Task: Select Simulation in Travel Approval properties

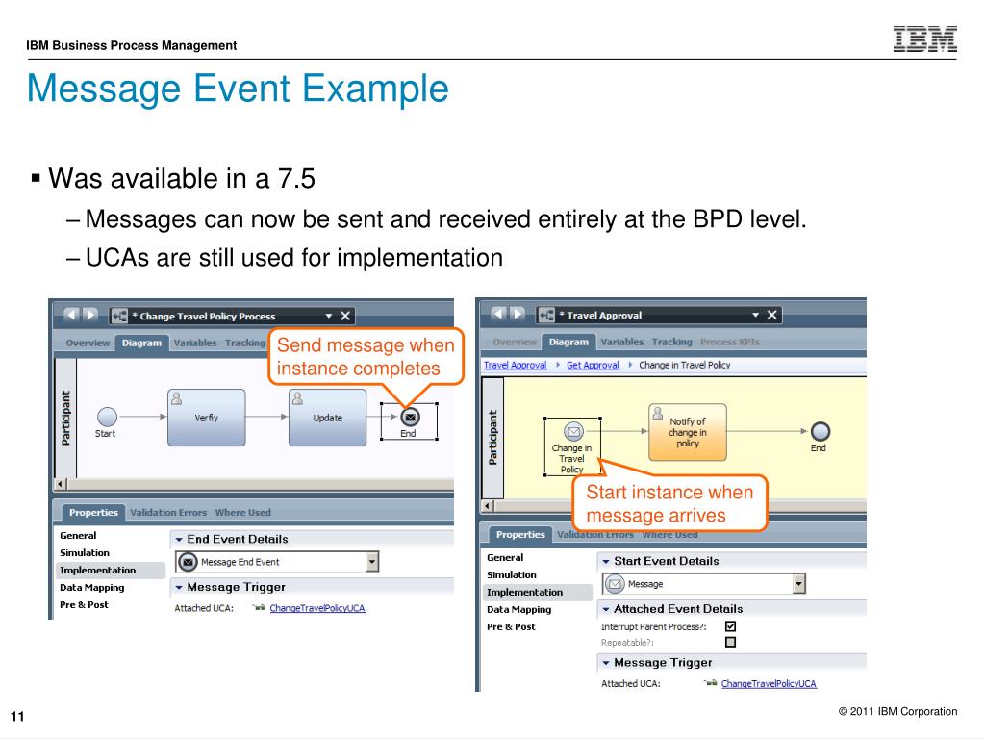Action: [512, 575]
